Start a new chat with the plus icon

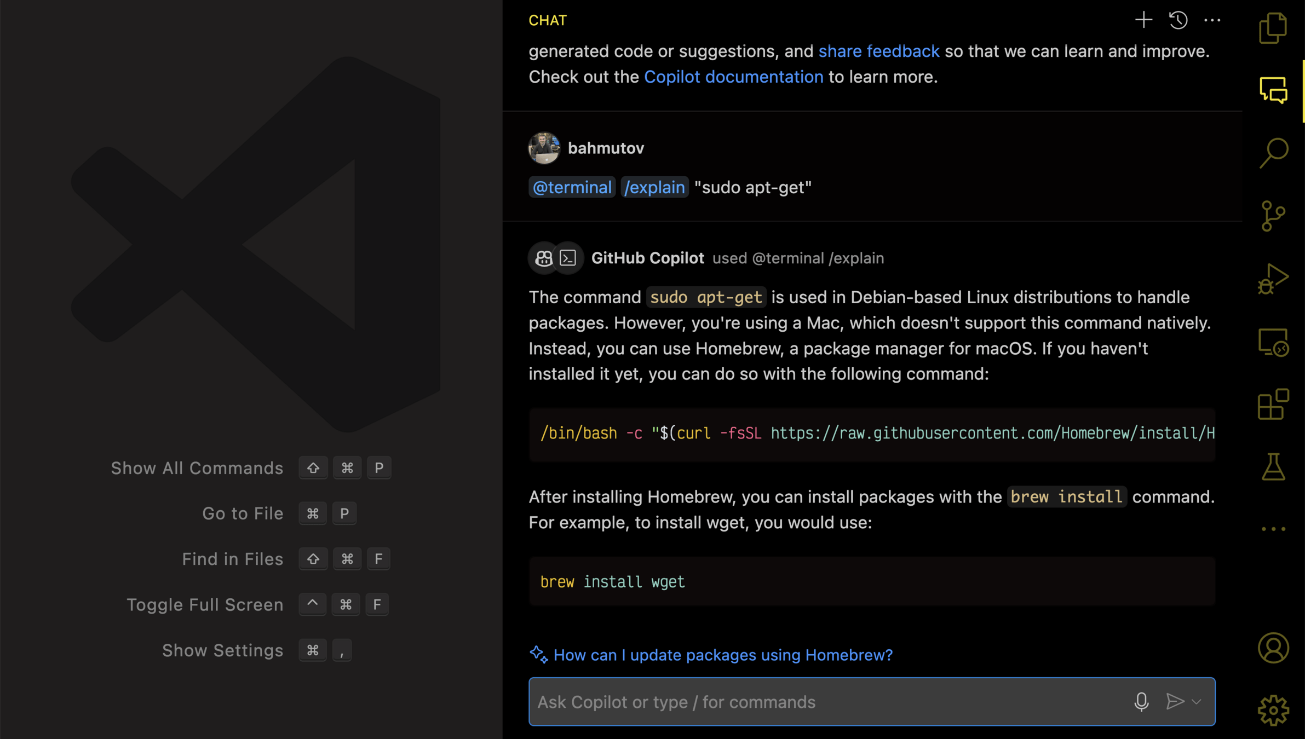pyautogui.click(x=1143, y=20)
